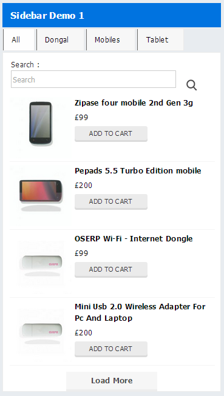Switch to the Dongal tab
This screenshot has height=396, width=224.
click(x=60, y=39)
